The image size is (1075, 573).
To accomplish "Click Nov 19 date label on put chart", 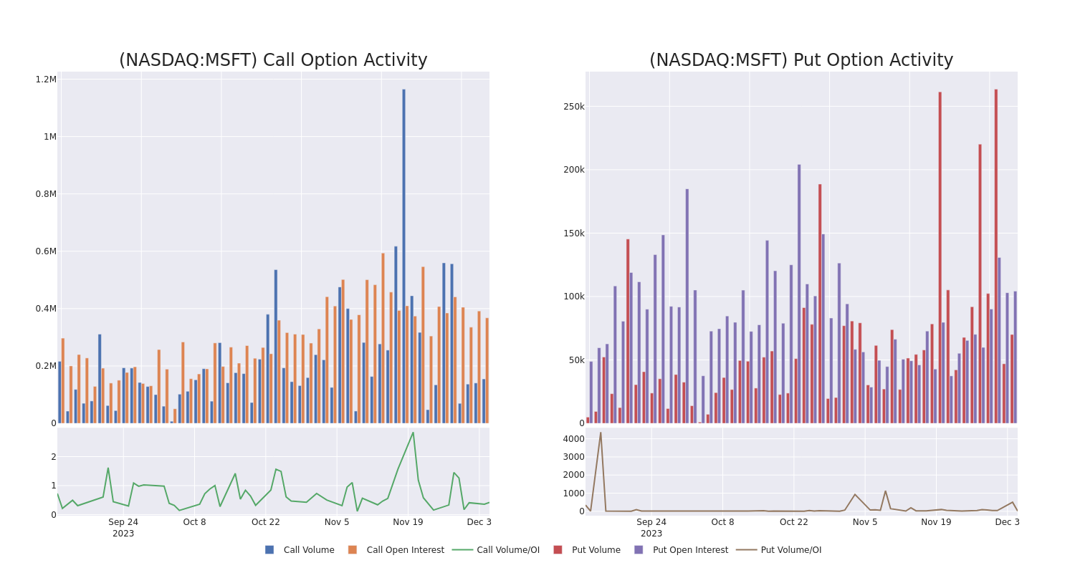I will tap(936, 522).
